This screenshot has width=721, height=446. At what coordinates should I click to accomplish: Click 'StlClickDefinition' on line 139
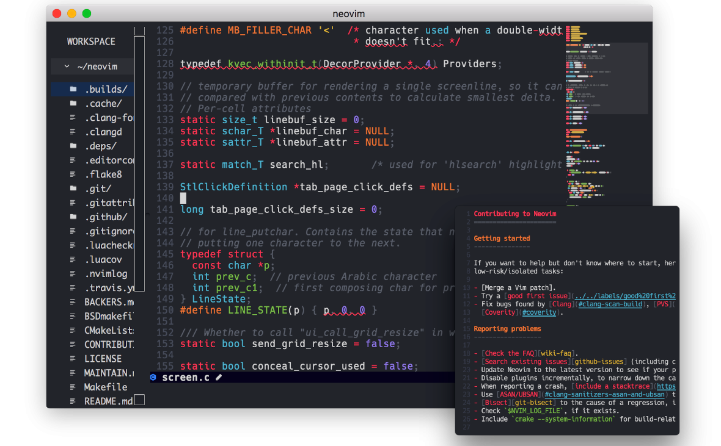pyautogui.click(x=233, y=187)
